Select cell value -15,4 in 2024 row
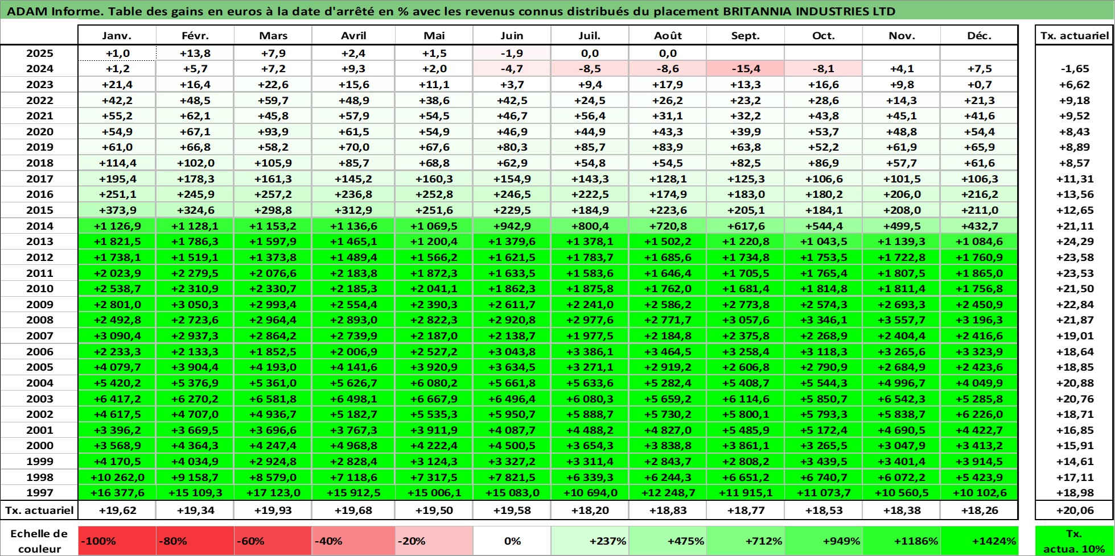 746,69
